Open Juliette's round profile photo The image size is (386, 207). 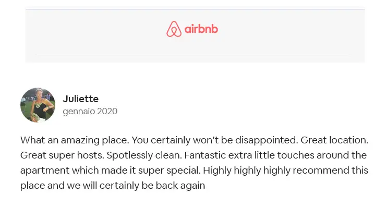point(38,105)
